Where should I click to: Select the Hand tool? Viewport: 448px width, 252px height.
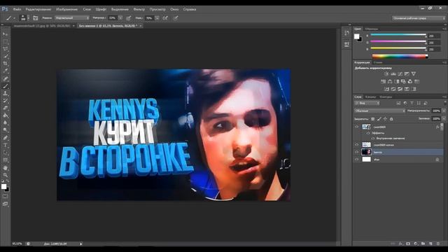[6, 168]
